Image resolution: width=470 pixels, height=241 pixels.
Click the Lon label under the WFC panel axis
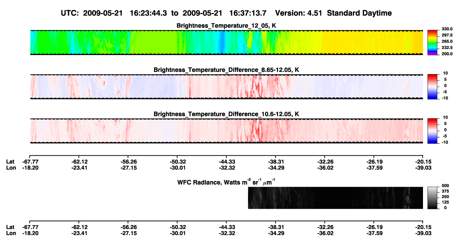click(10, 233)
